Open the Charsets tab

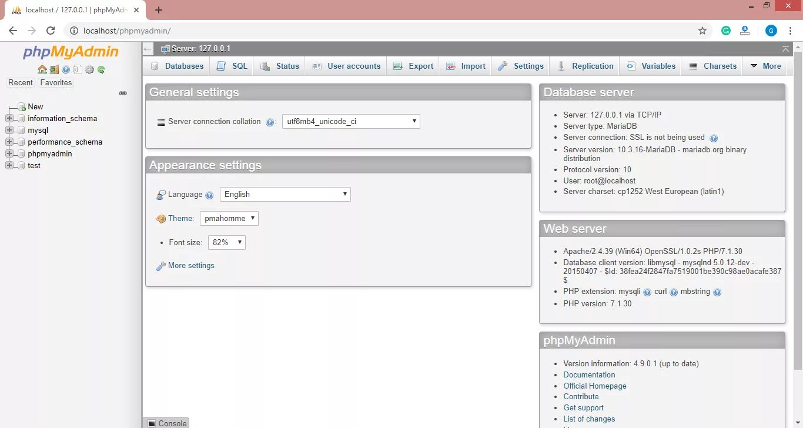coord(712,66)
